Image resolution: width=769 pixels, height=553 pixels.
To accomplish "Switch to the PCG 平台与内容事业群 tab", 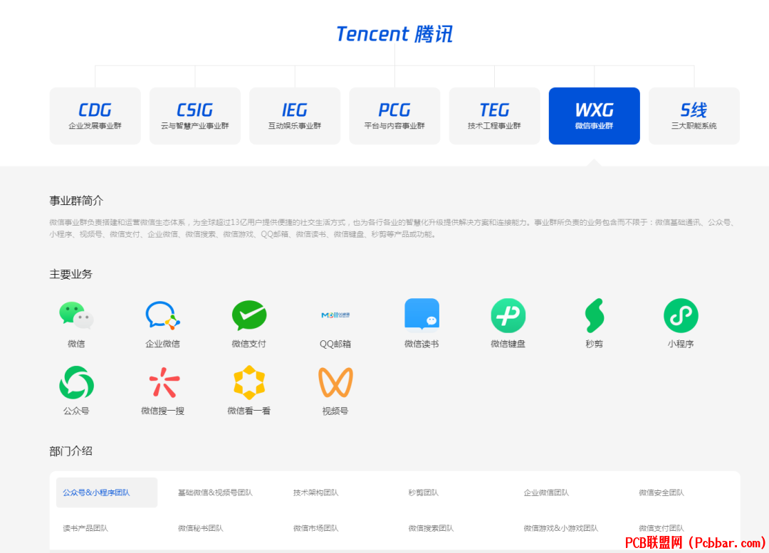I will (x=394, y=116).
